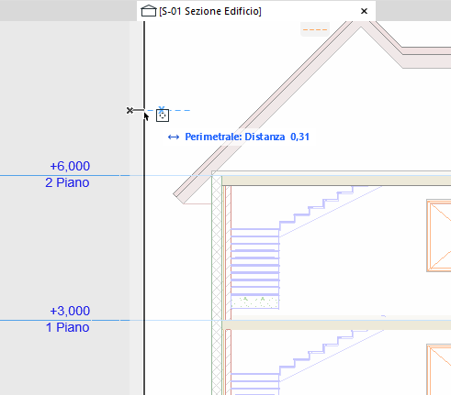This screenshot has width=451, height=395.
Task: Click the double arrow distance icon
Action: tap(174, 137)
